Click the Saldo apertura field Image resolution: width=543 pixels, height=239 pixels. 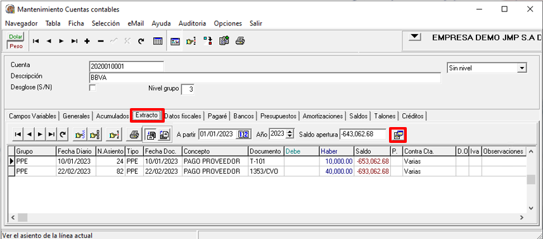coord(362,134)
